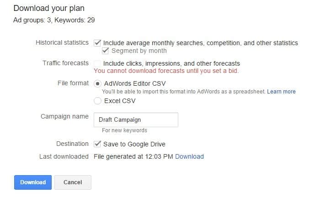Uncheck the Segment by month checkbox
The width and height of the screenshot is (320, 197).
106,51
